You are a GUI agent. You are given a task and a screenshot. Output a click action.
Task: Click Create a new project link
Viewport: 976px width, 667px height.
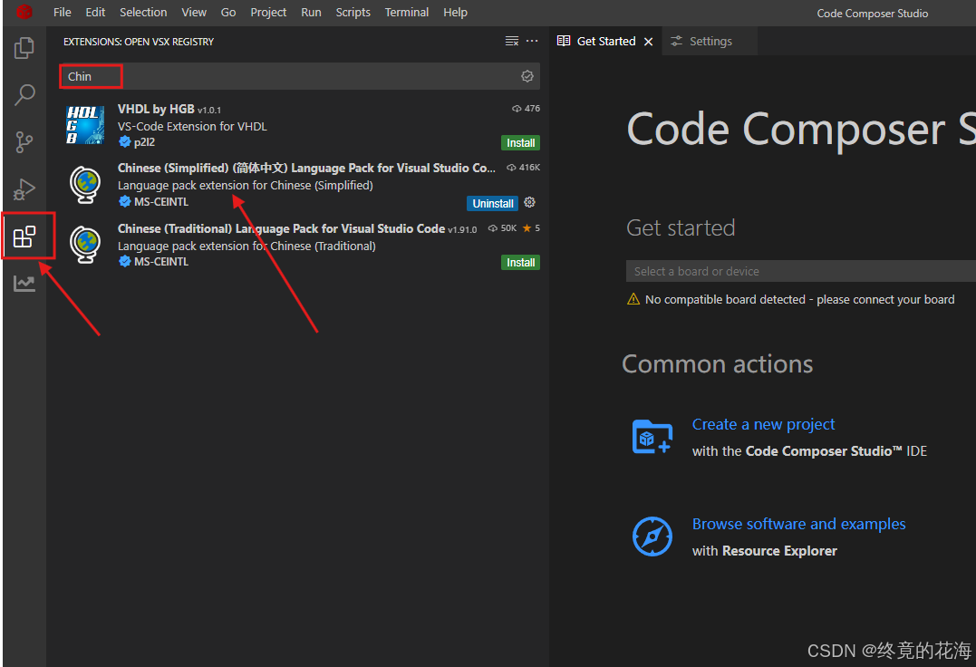pos(763,424)
